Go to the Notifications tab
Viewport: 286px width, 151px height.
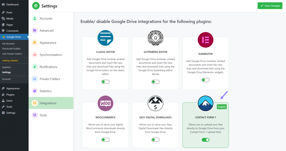[51, 67]
